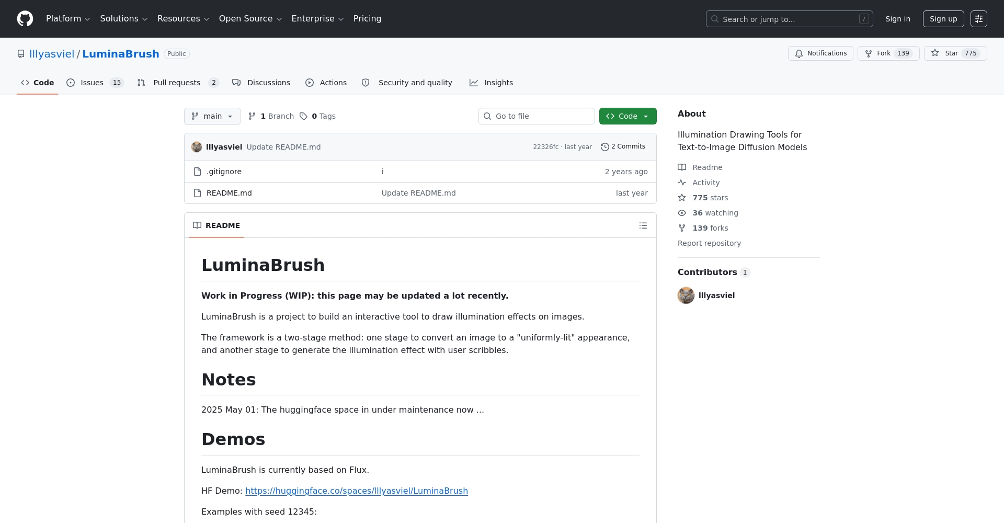
Task: Star the LuminaBrush repository
Action: [955, 53]
